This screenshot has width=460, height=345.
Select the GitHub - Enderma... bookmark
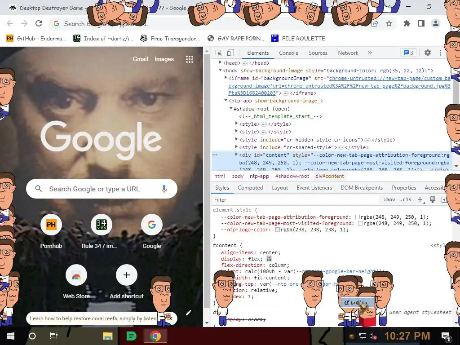pos(36,39)
